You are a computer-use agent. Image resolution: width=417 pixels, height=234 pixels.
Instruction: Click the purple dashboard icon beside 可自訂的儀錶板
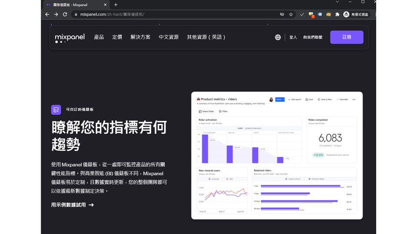pos(56,110)
